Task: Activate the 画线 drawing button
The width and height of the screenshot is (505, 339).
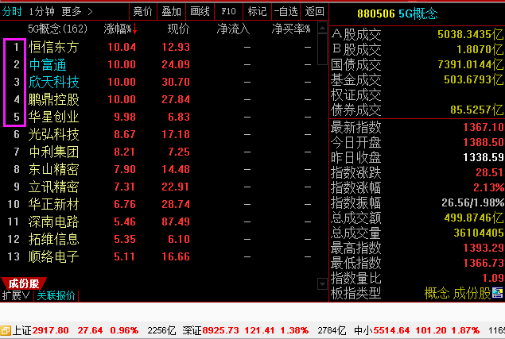Action: point(200,12)
